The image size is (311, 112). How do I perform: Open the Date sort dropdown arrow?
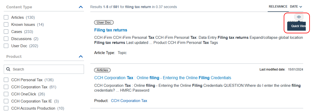point(301,7)
